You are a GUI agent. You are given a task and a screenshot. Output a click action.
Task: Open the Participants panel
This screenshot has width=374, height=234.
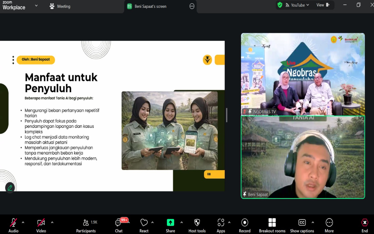(x=86, y=223)
